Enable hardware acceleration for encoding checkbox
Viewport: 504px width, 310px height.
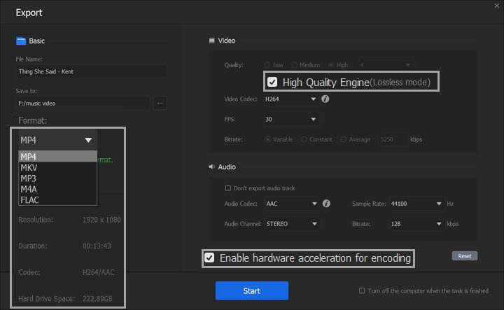[209, 258]
